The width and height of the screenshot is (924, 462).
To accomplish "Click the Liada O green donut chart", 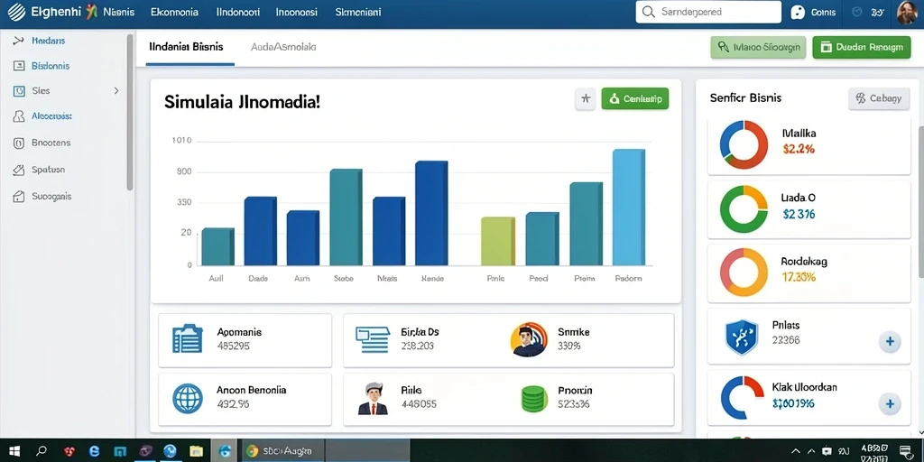I will 744,208.
